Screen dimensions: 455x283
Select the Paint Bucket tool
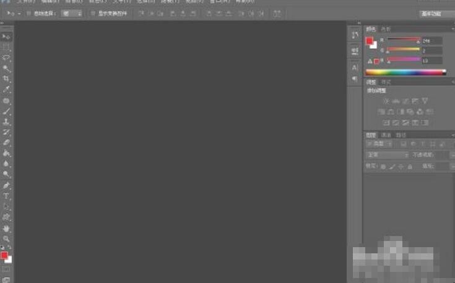[x=6, y=153]
